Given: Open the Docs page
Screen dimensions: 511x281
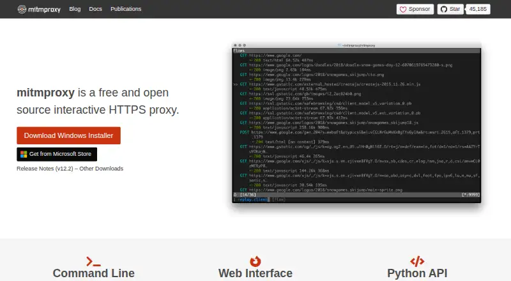Looking at the screenshot, I should [x=95, y=9].
